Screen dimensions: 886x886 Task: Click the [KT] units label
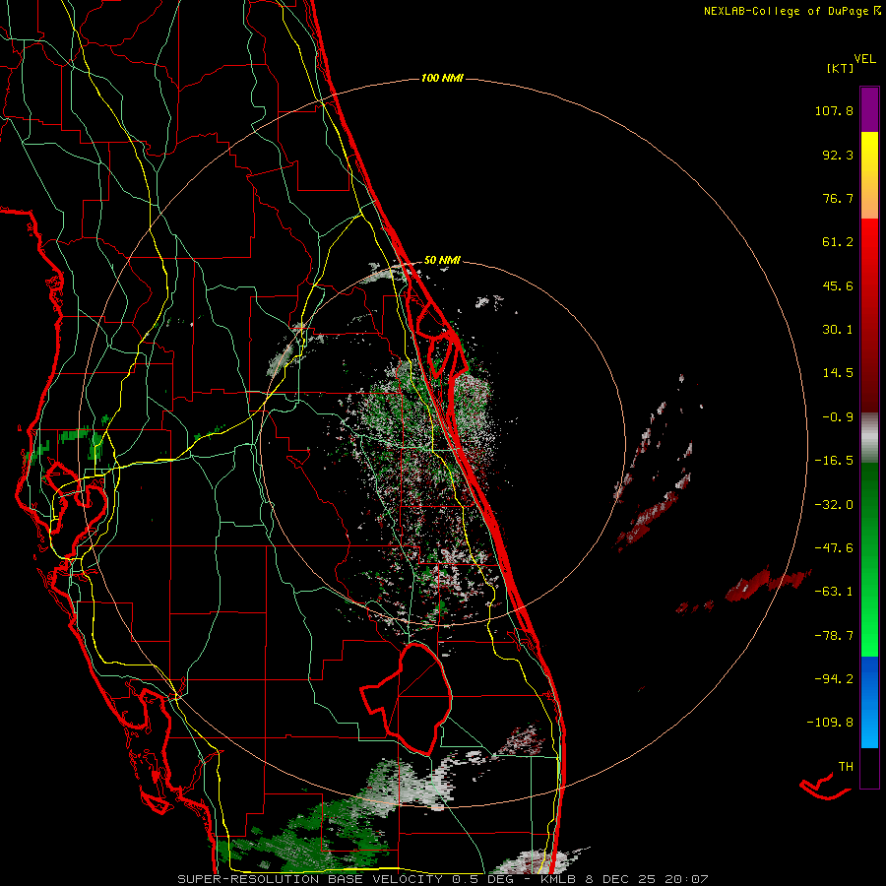tap(840, 68)
